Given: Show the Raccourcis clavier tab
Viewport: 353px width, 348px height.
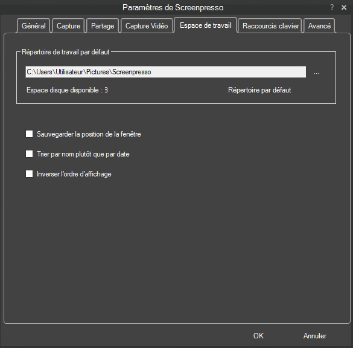Looking at the screenshot, I should (271, 26).
